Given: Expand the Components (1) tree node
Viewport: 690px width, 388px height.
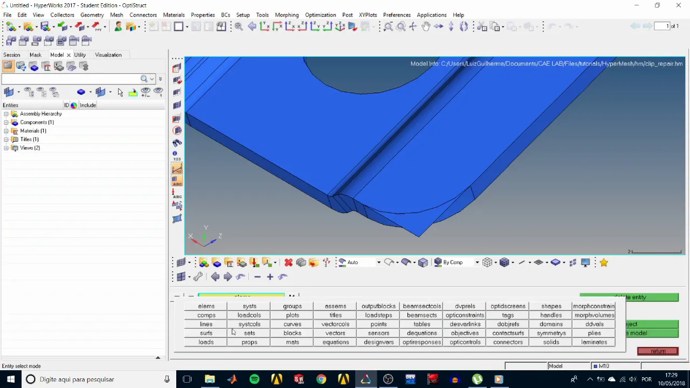Looking at the screenshot, I should pyautogui.click(x=6, y=122).
